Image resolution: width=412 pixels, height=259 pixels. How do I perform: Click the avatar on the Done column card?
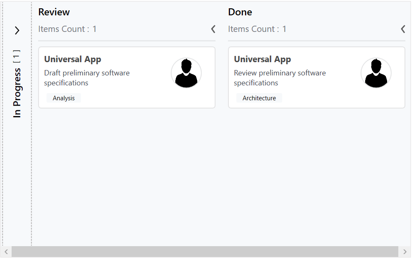point(376,73)
